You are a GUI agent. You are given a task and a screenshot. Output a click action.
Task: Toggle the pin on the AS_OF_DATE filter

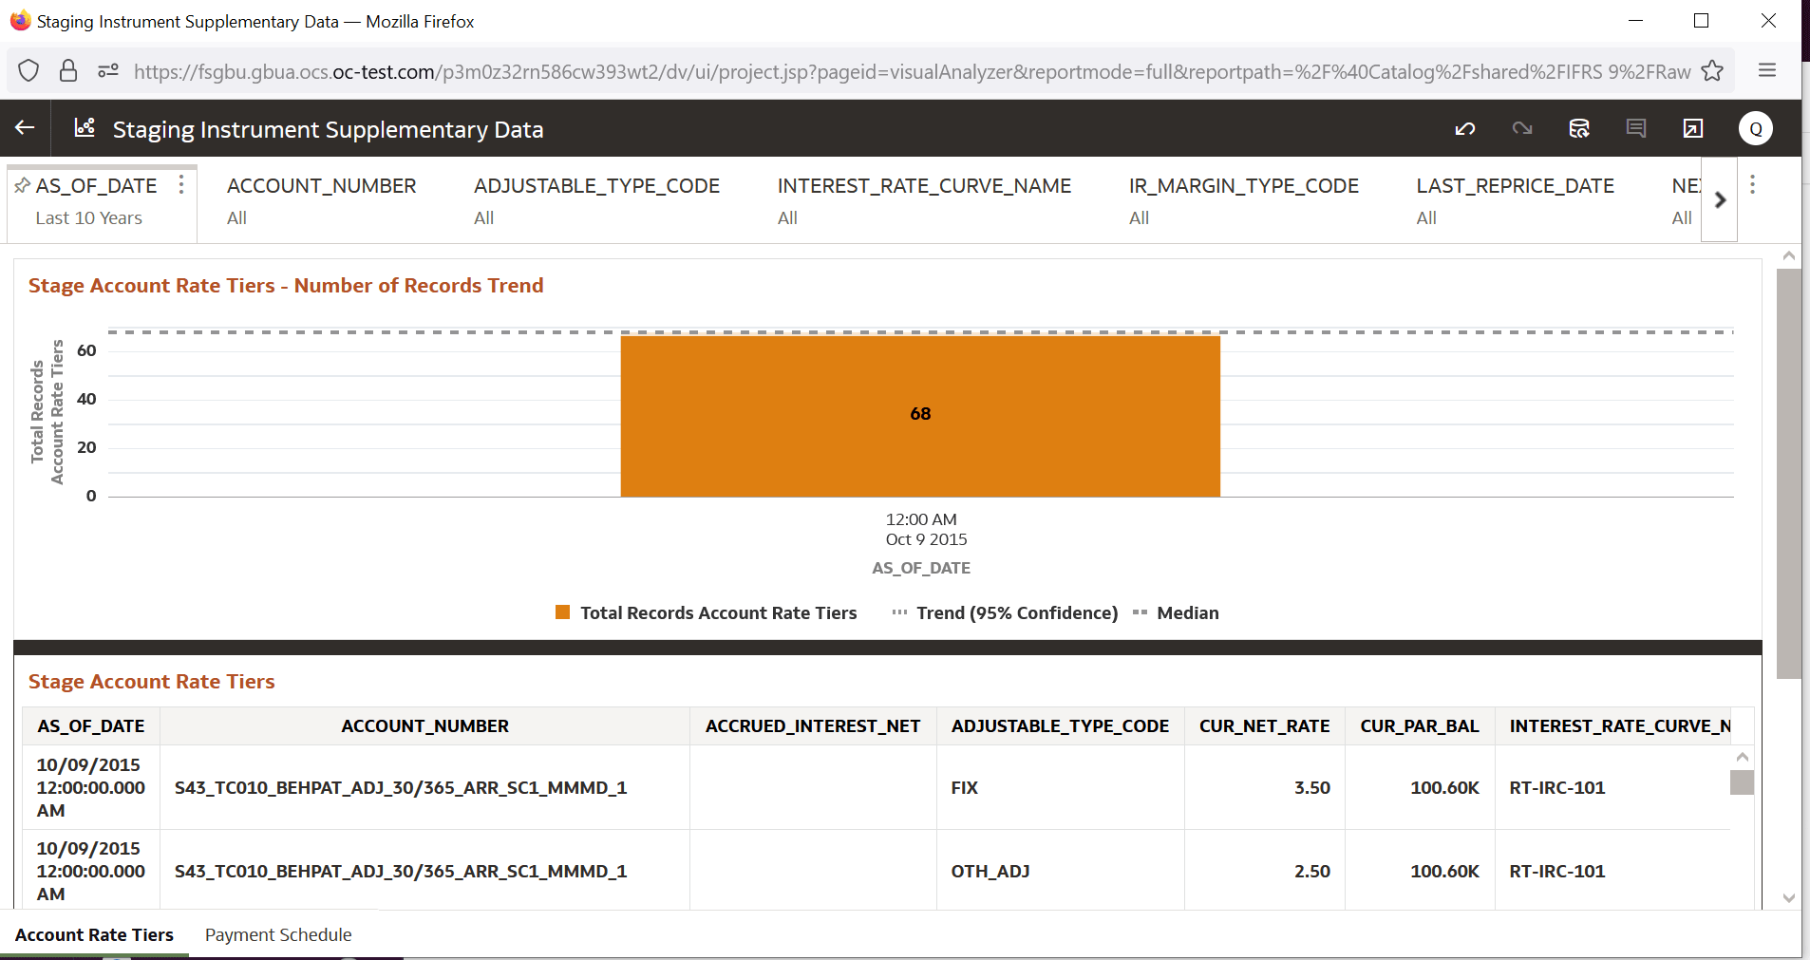pyautogui.click(x=22, y=185)
